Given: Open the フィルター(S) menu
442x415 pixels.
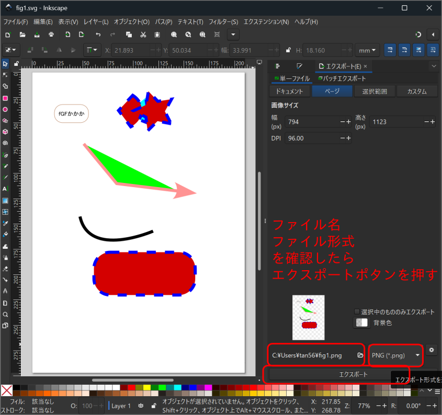Looking at the screenshot, I should (x=223, y=22).
